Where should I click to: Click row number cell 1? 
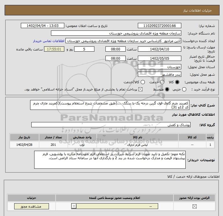pos(210,145)
